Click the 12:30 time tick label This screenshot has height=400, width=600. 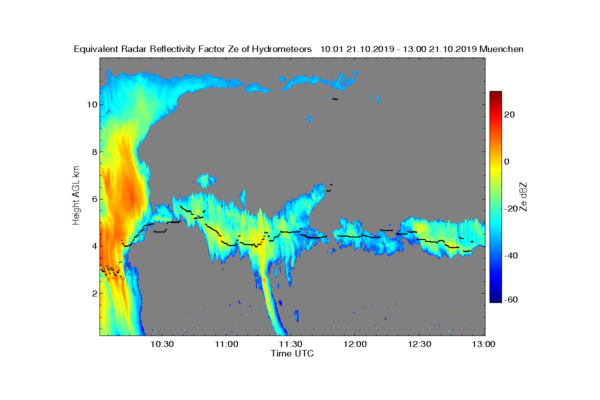[419, 344]
